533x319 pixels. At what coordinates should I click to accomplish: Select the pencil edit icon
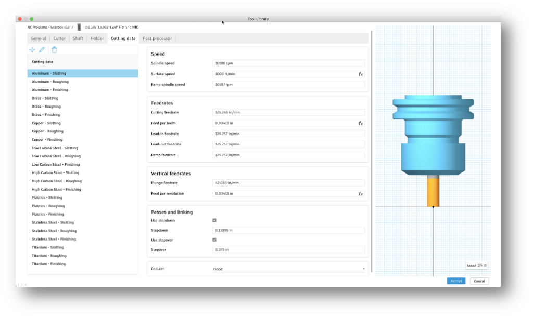43,49
